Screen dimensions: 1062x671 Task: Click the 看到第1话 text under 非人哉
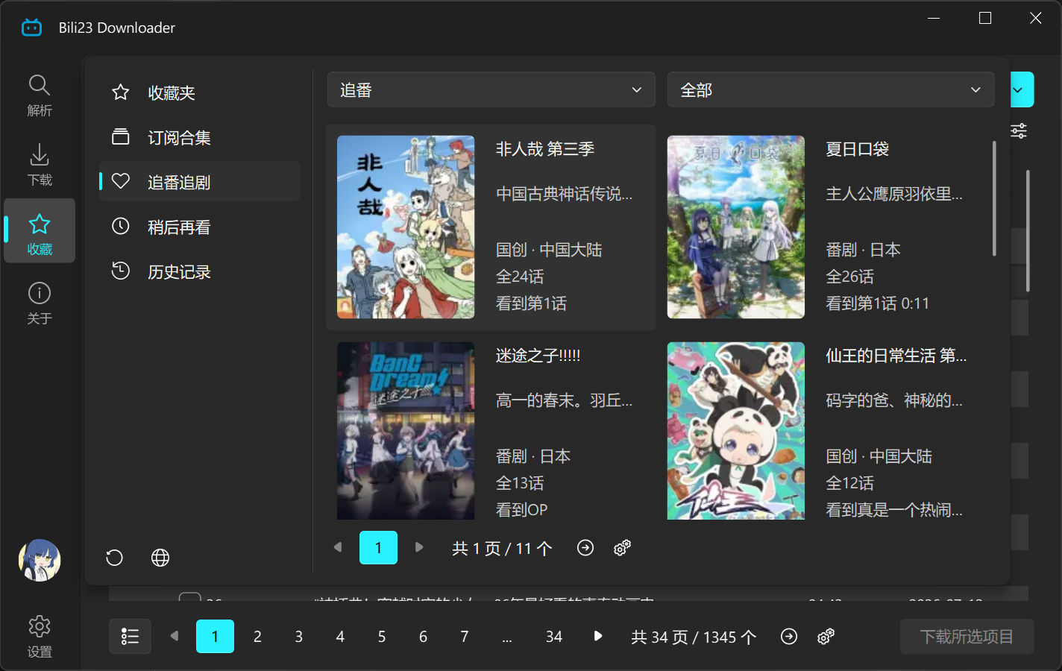531,303
